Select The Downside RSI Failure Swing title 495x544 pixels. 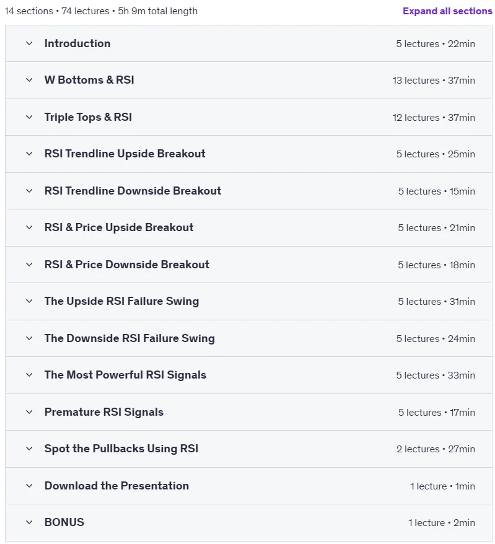point(129,338)
